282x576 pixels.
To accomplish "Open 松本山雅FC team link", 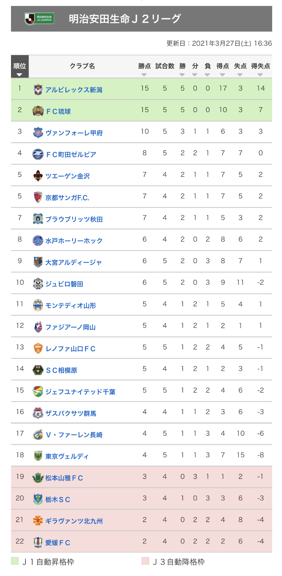I will [64, 478].
